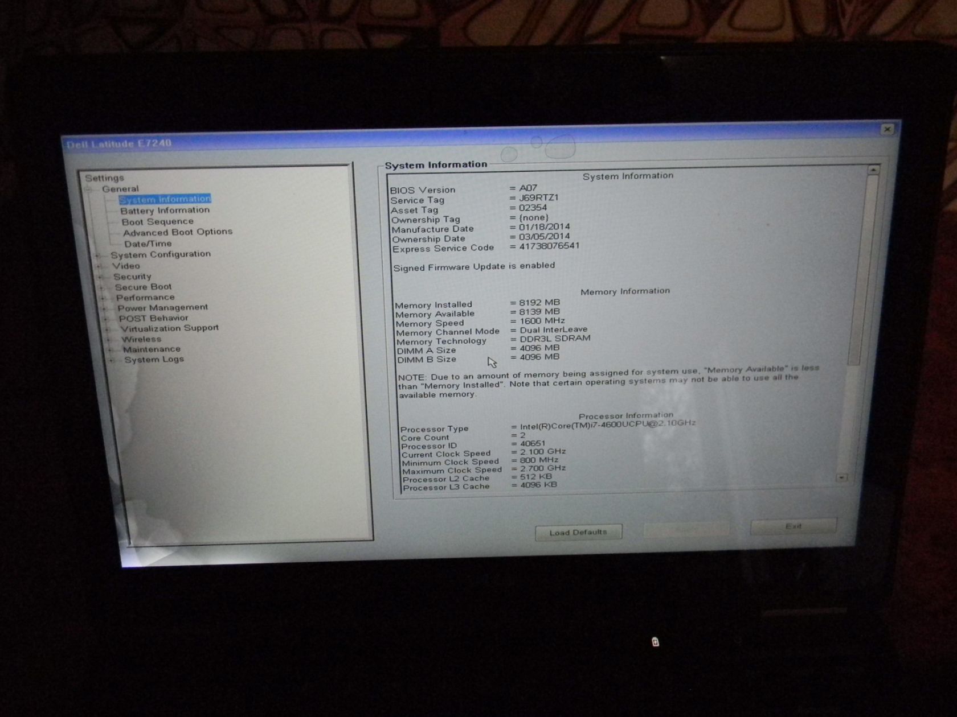Expand the Security node
The image size is (957, 717).
coord(101,277)
